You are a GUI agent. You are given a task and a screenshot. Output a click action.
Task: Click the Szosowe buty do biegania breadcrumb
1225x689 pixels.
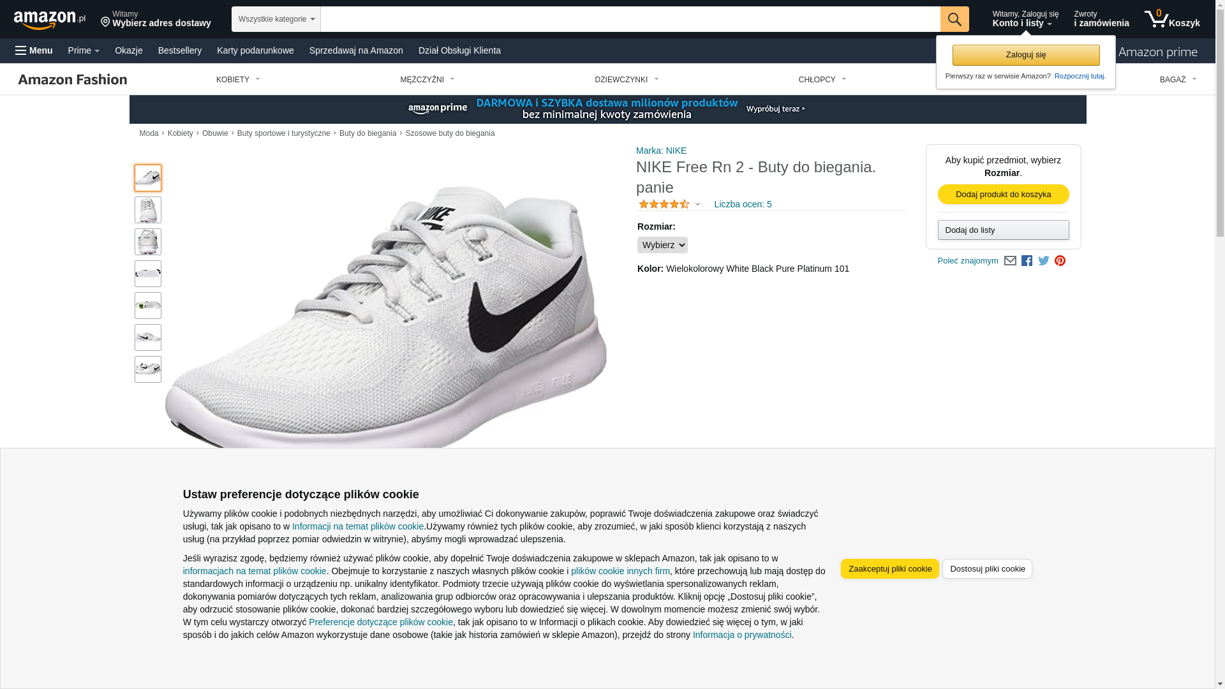pyautogui.click(x=450, y=133)
